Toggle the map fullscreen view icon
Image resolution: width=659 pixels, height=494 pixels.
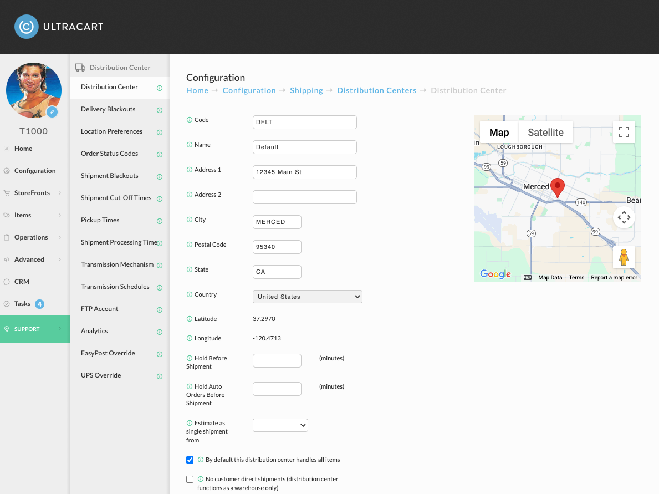624,132
